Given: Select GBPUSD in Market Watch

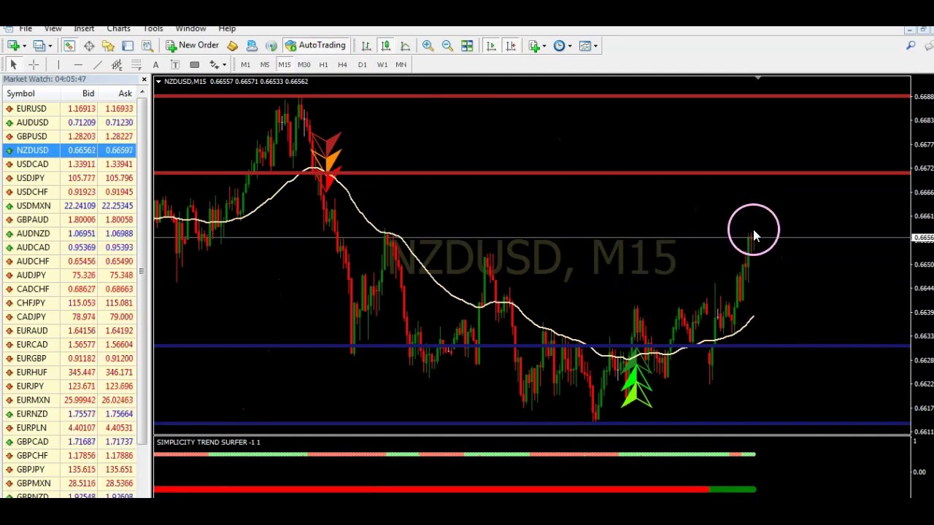Looking at the screenshot, I should (x=69, y=136).
